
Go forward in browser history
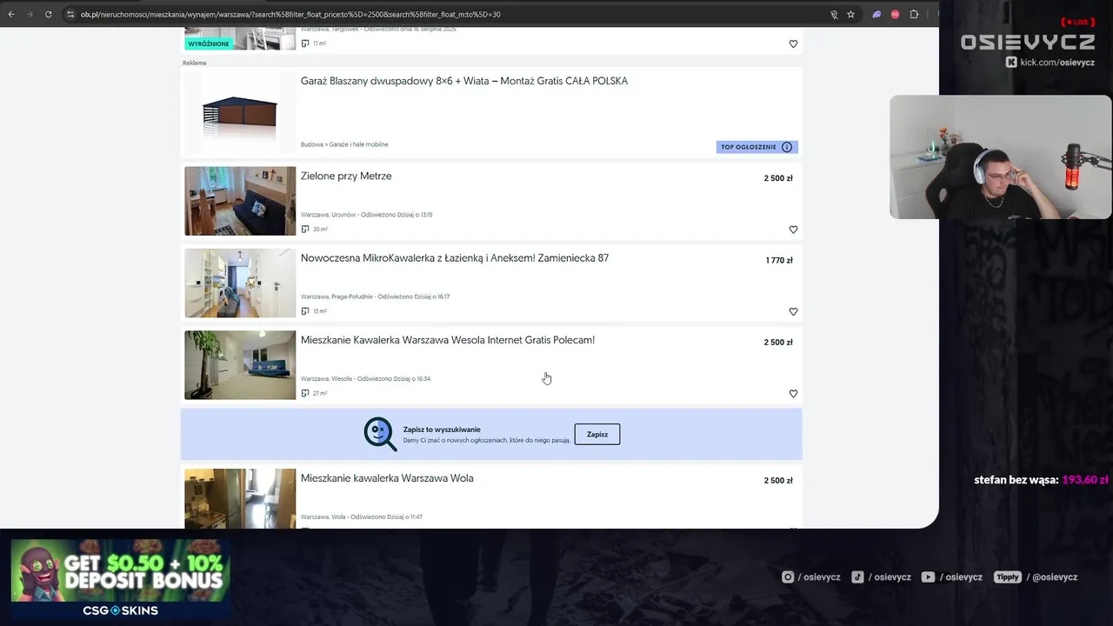30,14
